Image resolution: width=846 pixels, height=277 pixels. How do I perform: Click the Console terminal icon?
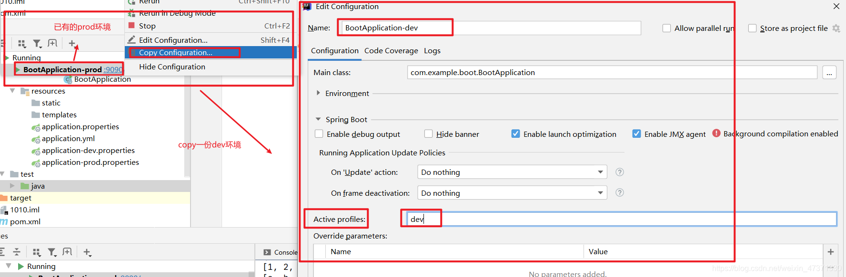(266, 252)
